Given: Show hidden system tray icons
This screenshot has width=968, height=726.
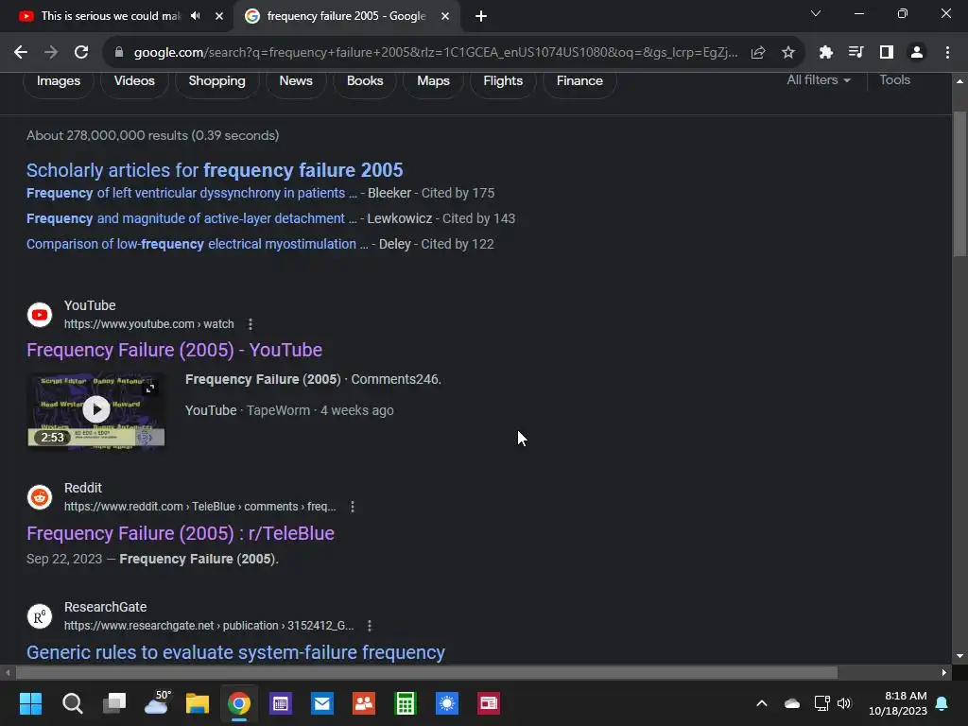Looking at the screenshot, I should pos(762,703).
